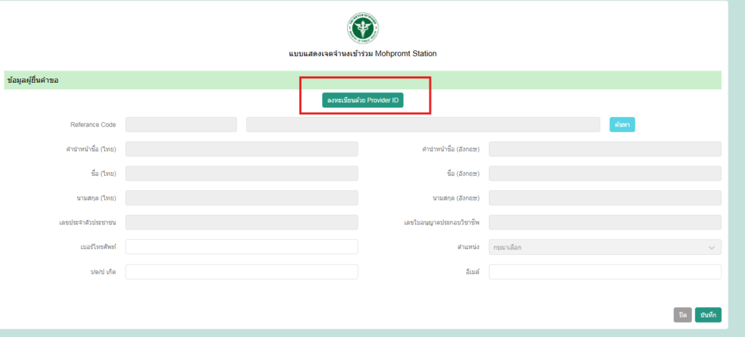Click the เบอร์โทรศัพท์ phone number field
Image resolution: width=745 pixels, height=337 pixels.
click(242, 247)
